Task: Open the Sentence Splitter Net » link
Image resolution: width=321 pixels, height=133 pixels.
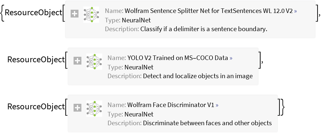Action: (x=295, y=11)
